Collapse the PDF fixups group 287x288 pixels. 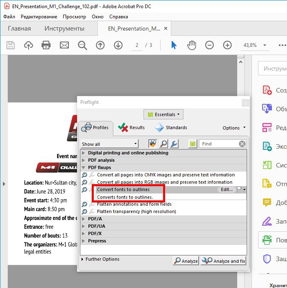[x=84, y=167]
